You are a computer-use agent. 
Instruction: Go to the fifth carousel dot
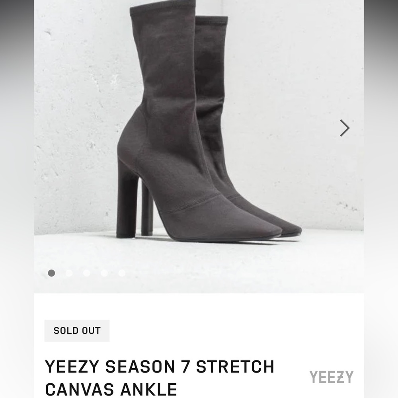pos(122,273)
